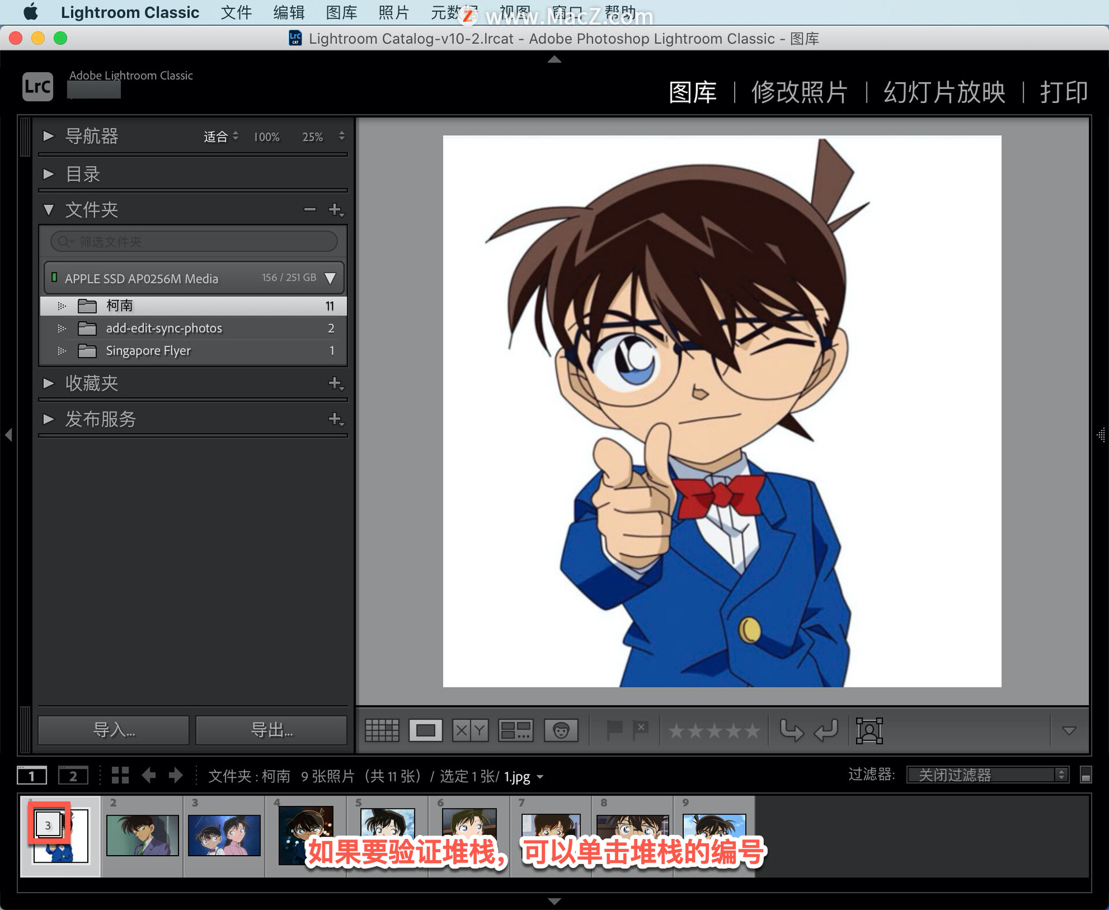Show right panel group handle

pyautogui.click(x=1101, y=435)
